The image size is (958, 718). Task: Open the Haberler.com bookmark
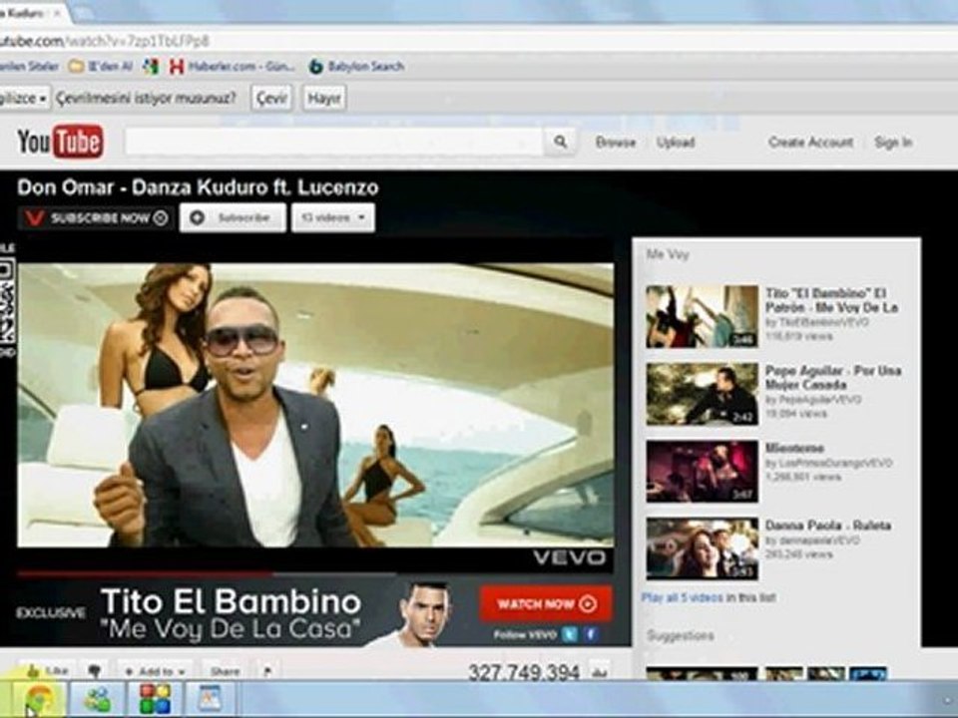[233, 66]
